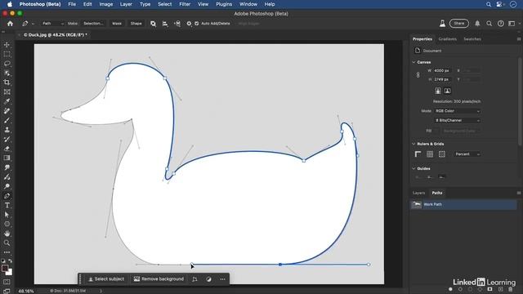Toggle Auto Add/Delete checkbox
This screenshot has height=294, width=523.
(197, 24)
